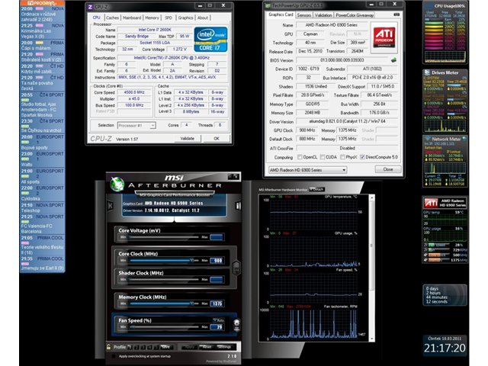488x366 pixels.
Task: Save BIOS using the chip icon in GPU-Z
Action: pos(393,60)
